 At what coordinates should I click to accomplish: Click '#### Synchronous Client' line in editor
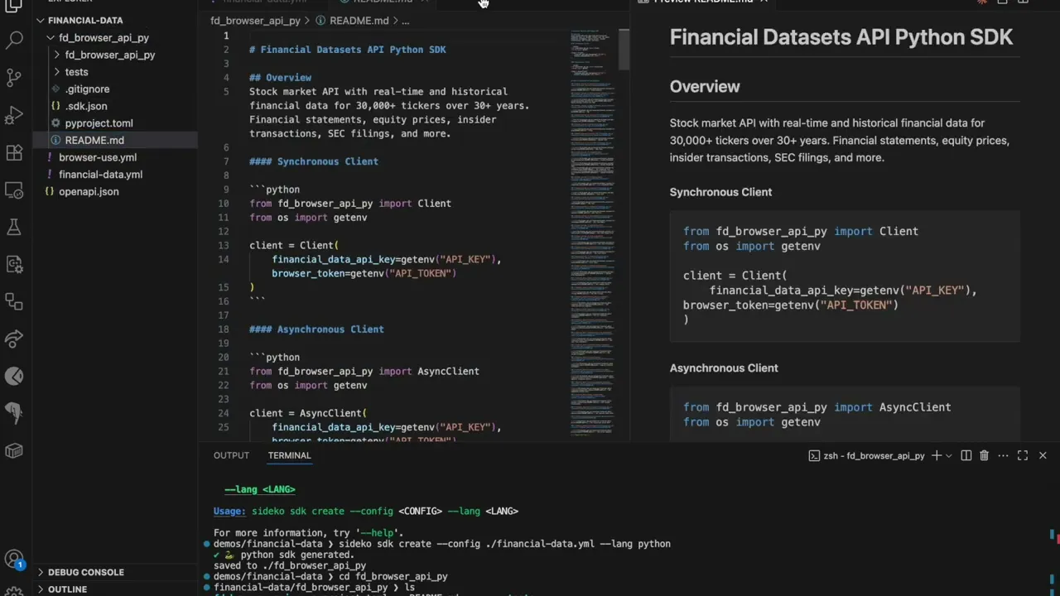click(313, 161)
